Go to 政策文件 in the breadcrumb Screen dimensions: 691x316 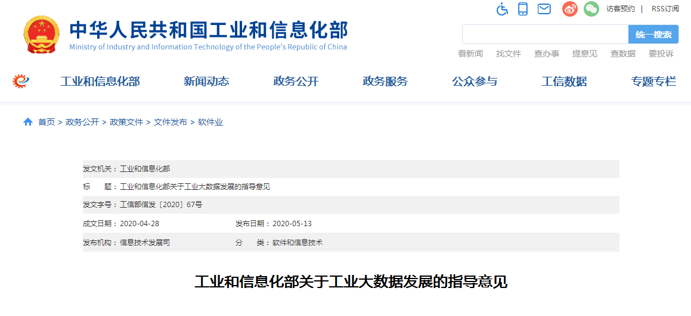(126, 123)
